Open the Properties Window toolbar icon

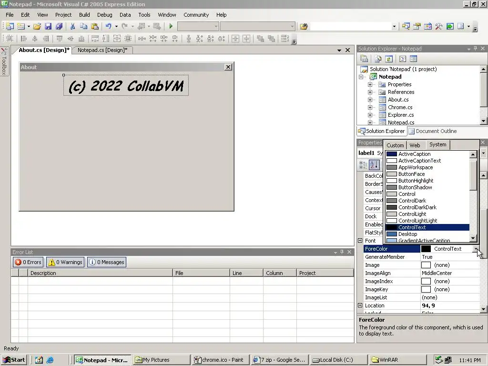(417, 27)
